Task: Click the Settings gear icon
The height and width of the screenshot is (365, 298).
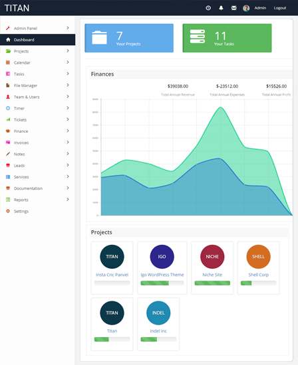Action: coord(8,211)
